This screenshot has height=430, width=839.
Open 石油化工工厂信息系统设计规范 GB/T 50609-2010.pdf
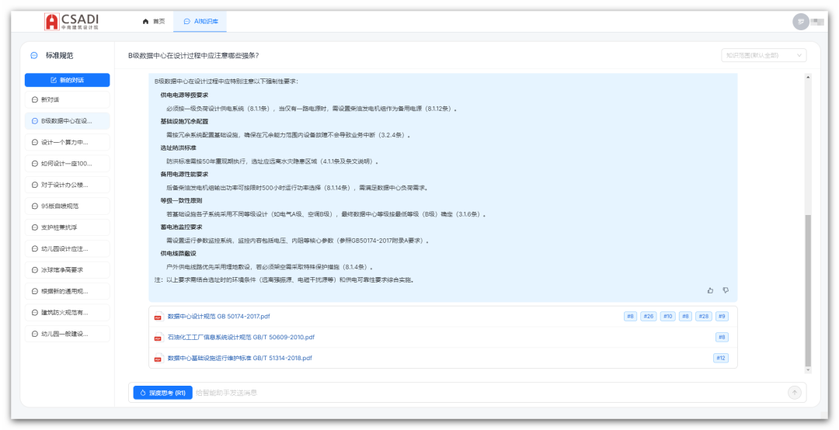pyautogui.click(x=241, y=338)
